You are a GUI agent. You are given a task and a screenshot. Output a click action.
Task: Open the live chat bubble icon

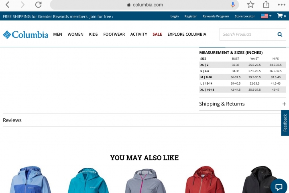[x=279, y=186]
